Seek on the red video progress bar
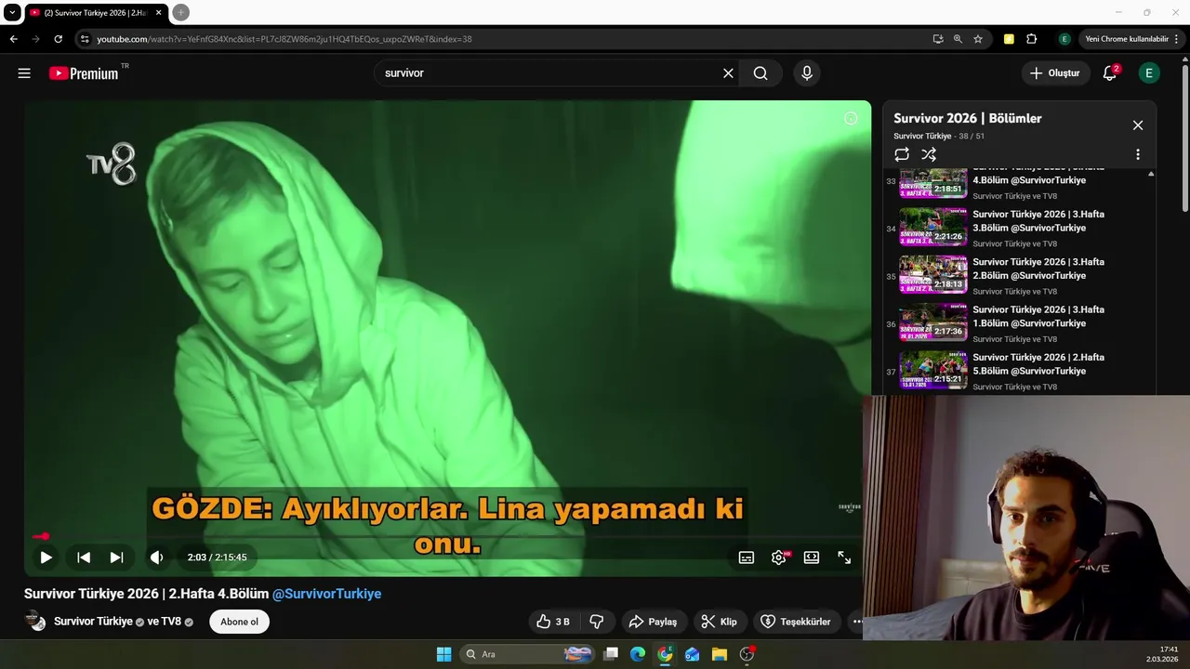 click(x=447, y=536)
